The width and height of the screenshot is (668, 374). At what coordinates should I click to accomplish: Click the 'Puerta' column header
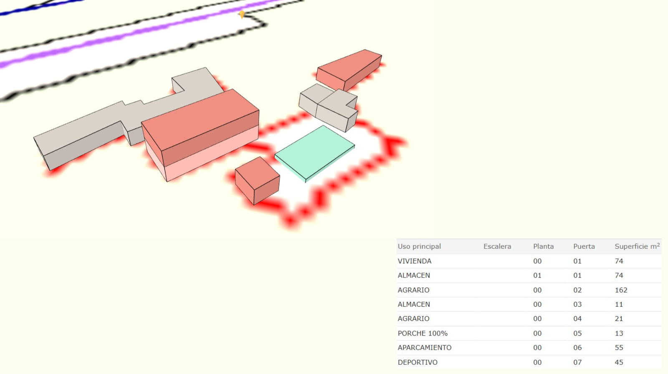point(584,246)
